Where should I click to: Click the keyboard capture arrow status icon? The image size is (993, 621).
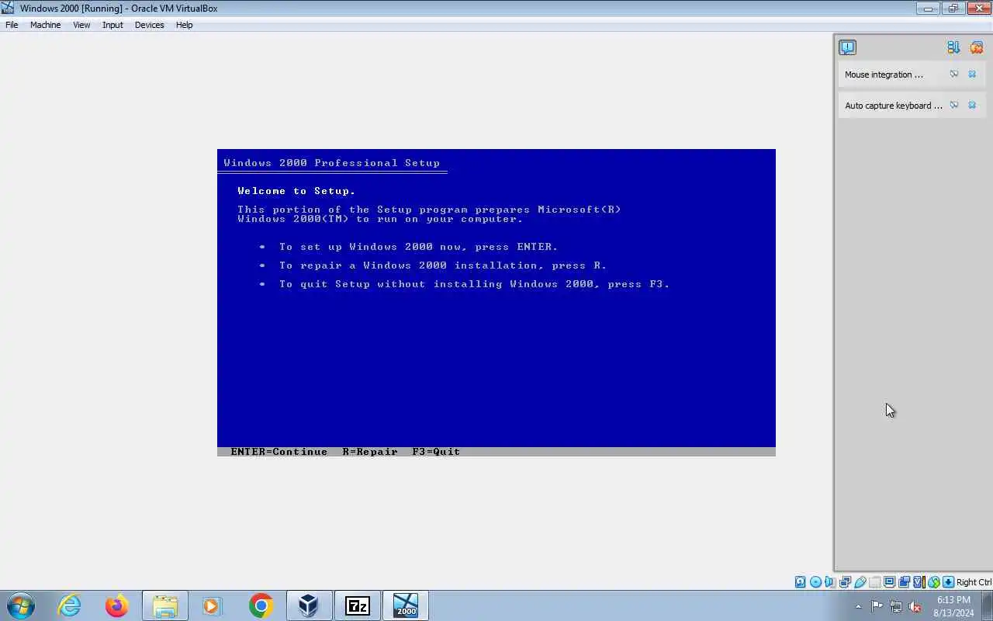pos(948,582)
